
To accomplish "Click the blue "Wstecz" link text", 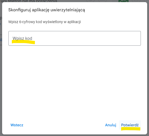I will [x=17, y=125].
